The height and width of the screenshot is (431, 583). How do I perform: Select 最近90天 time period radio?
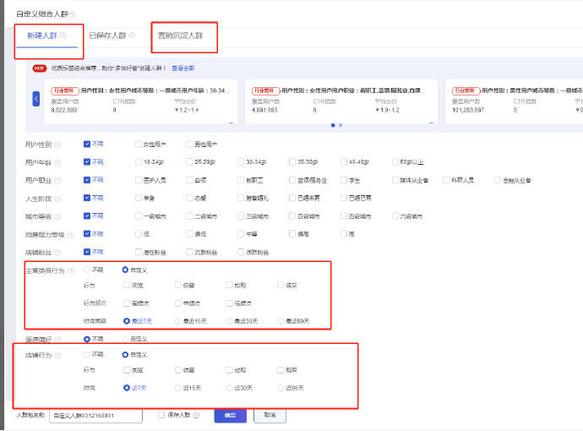pyautogui.click(x=281, y=321)
